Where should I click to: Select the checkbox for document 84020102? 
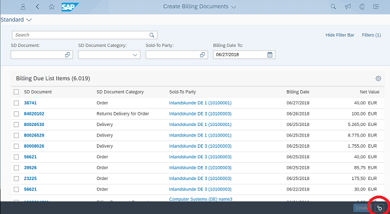[x=16, y=114]
